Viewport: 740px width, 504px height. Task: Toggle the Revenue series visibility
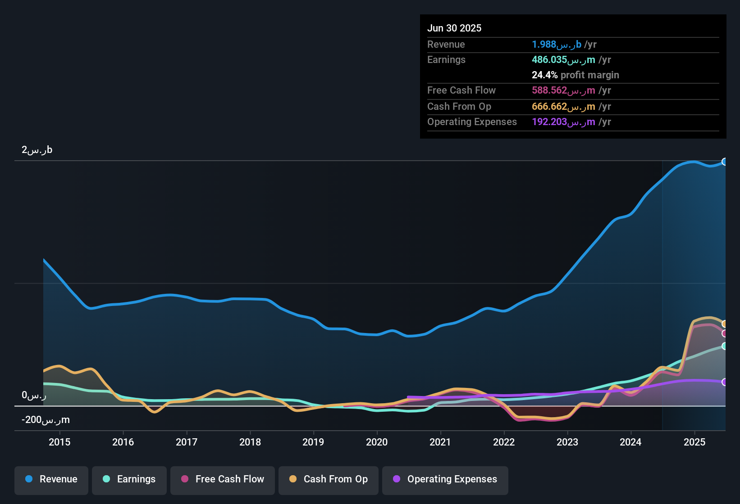[x=51, y=479]
